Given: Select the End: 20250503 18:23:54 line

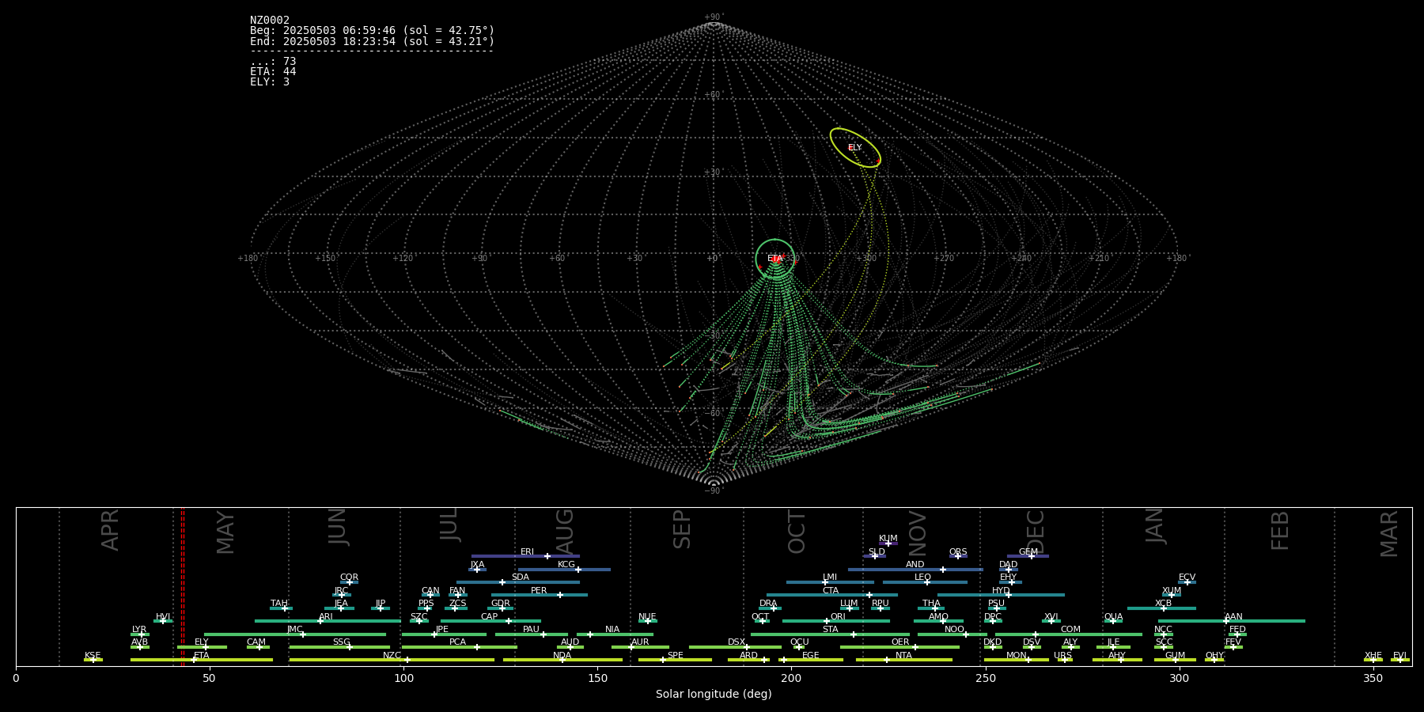Looking at the screenshot, I should (372, 41).
